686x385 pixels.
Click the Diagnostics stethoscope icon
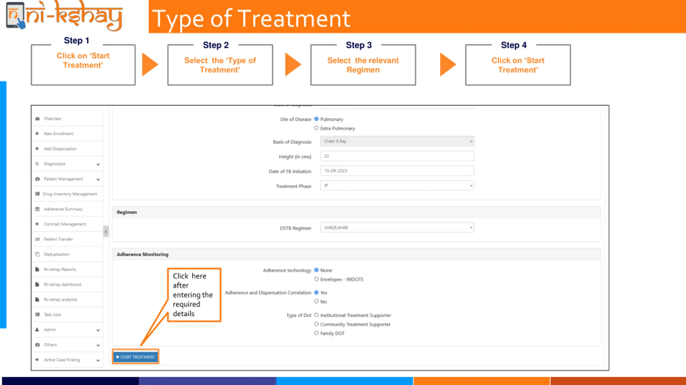coord(37,164)
